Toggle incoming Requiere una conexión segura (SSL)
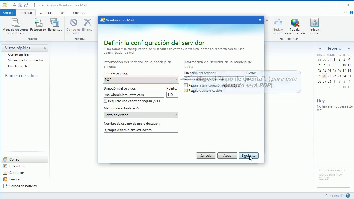 point(106,101)
